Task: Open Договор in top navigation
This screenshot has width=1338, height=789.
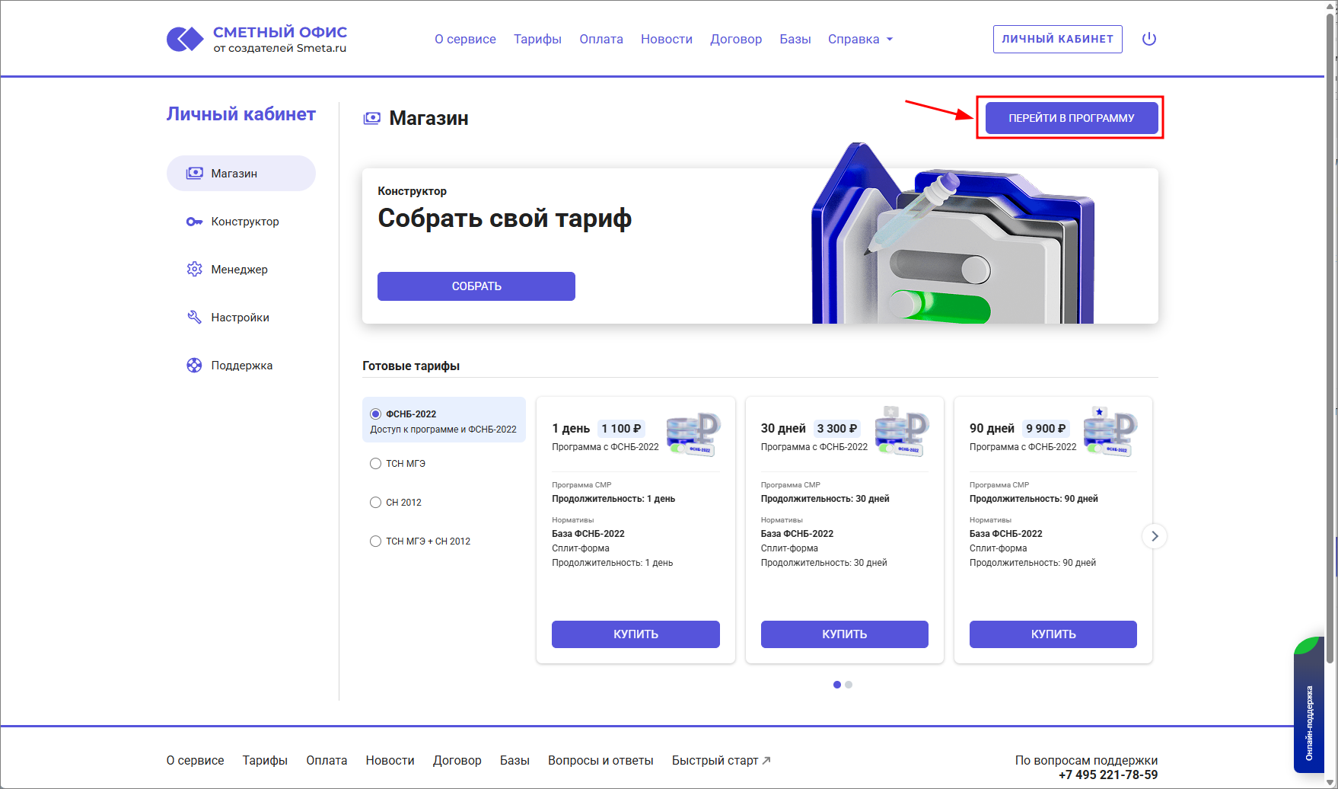Action: (736, 39)
